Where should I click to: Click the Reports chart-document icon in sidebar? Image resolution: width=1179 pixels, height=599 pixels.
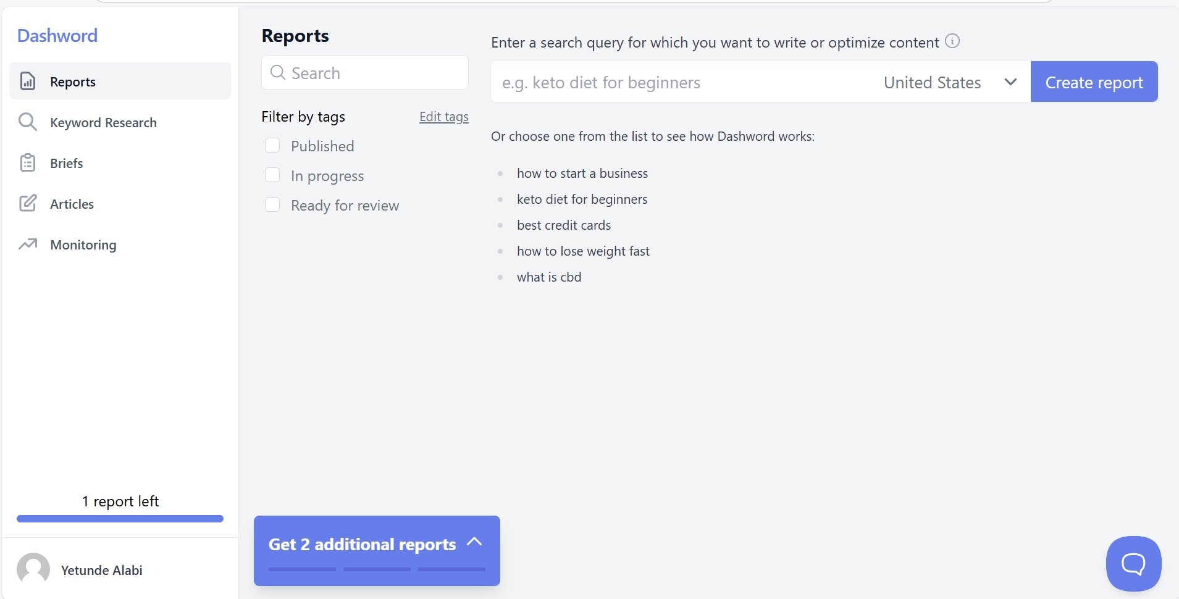pyautogui.click(x=28, y=81)
